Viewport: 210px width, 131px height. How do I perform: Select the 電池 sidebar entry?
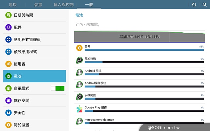point(34,76)
